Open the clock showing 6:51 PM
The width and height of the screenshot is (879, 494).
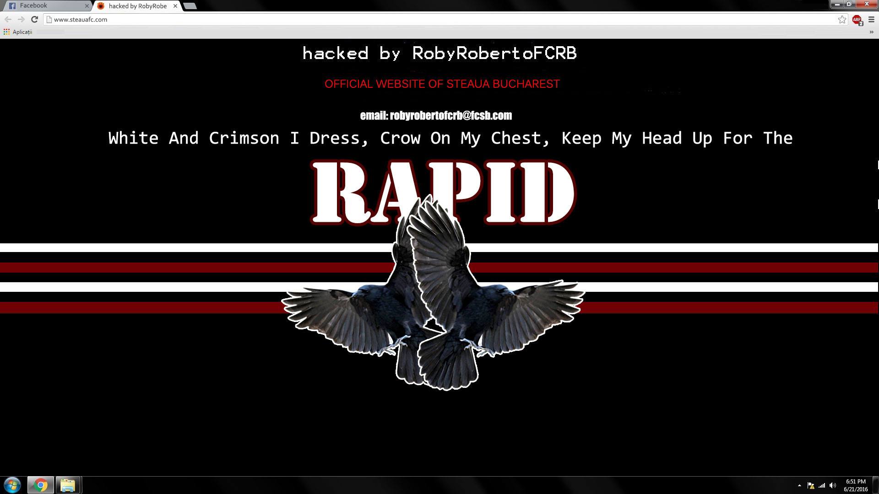click(856, 485)
